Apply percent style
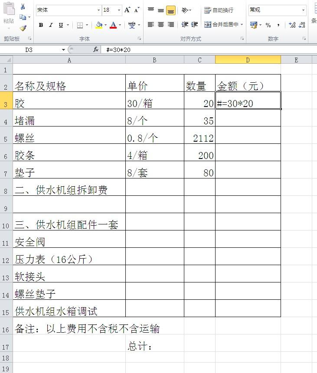 click(x=268, y=25)
